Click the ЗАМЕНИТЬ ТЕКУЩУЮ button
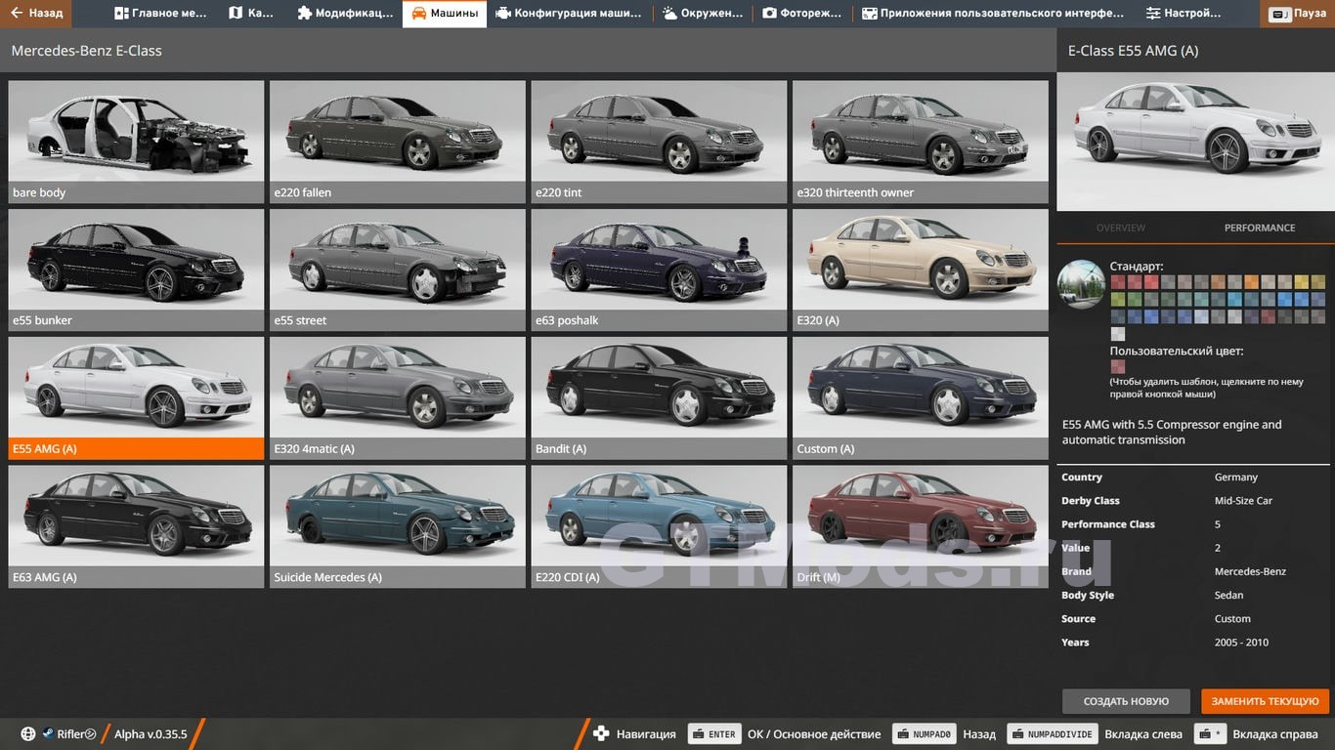The image size is (1335, 750). pyautogui.click(x=1265, y=701)
